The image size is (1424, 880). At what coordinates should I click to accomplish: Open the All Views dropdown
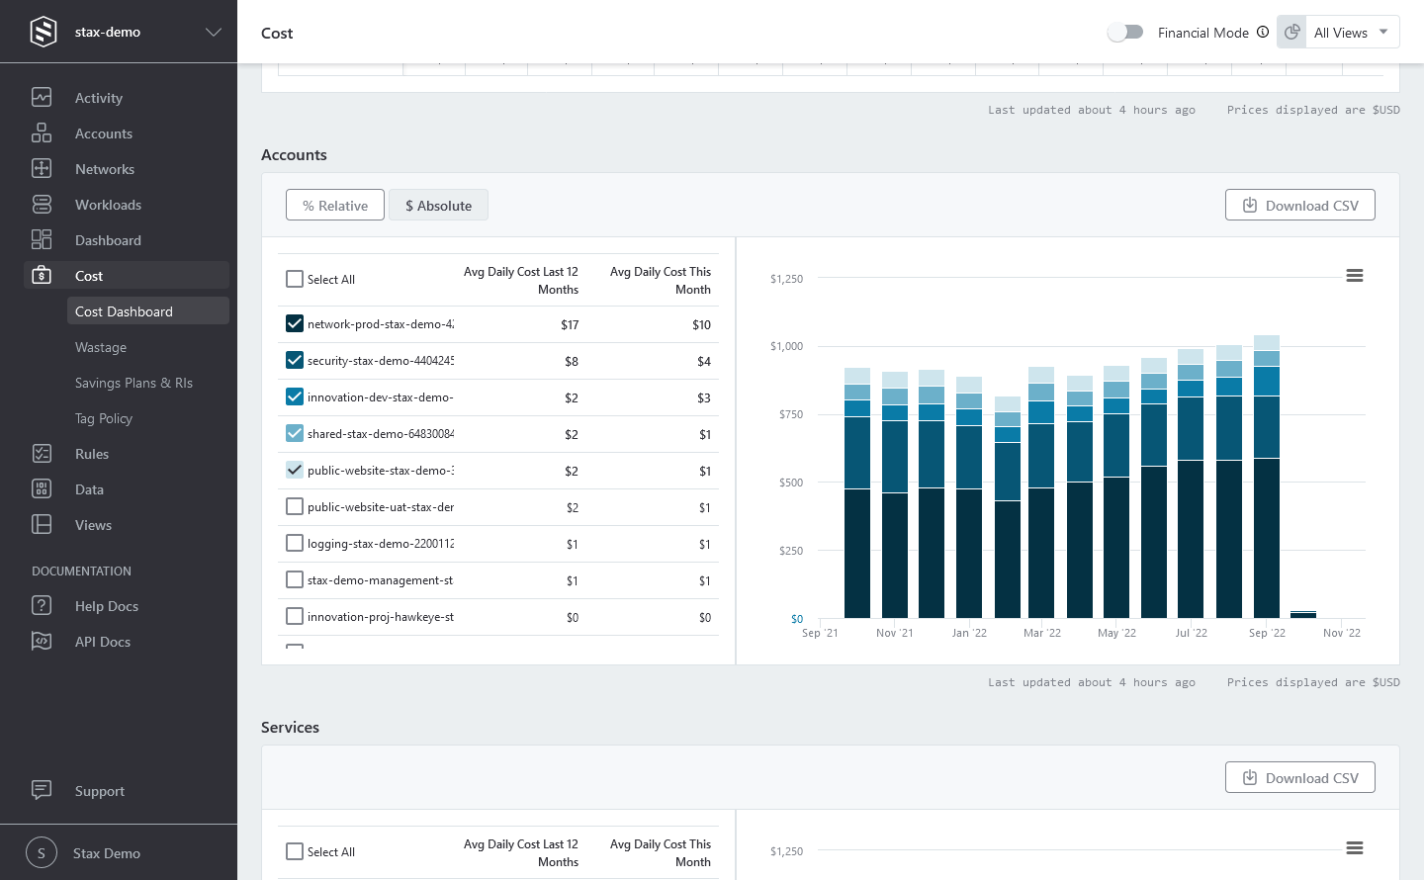tap(1352, 32)
